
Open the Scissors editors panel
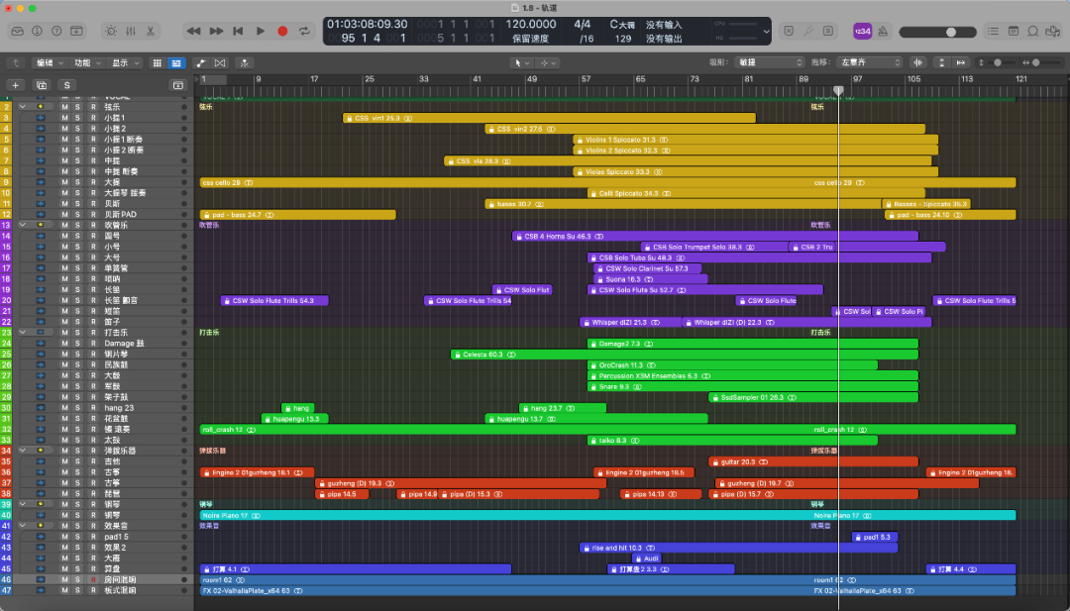151,31
